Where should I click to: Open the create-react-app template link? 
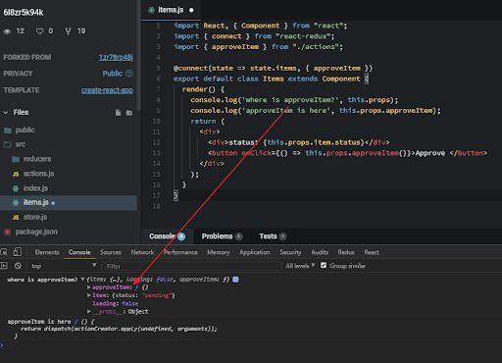(x=107, y=90)
